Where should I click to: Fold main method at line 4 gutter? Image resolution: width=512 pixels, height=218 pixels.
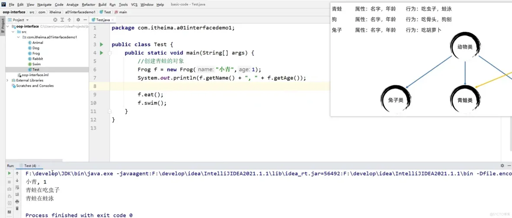(x=110, y=53)
